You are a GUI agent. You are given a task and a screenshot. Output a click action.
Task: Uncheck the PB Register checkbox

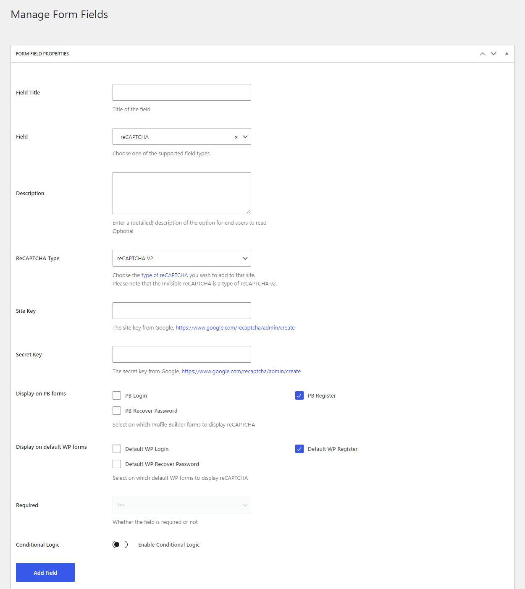click(299, 395)
